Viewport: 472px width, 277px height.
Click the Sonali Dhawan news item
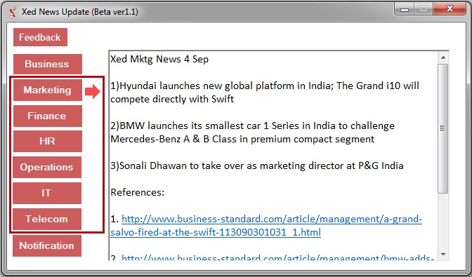pos(257,165)
